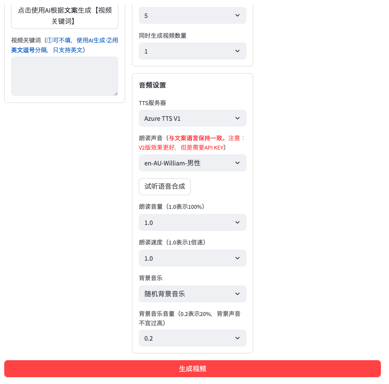This screenshot has width=389, height=384.
Task: Open the dropdown showing value 5
Action: pyautogui.click(x=192, y=15)
